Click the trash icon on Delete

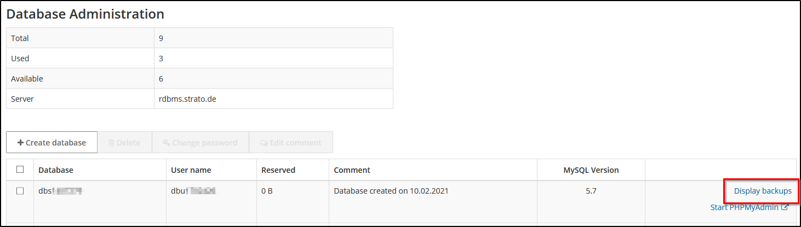coord(111,143)
